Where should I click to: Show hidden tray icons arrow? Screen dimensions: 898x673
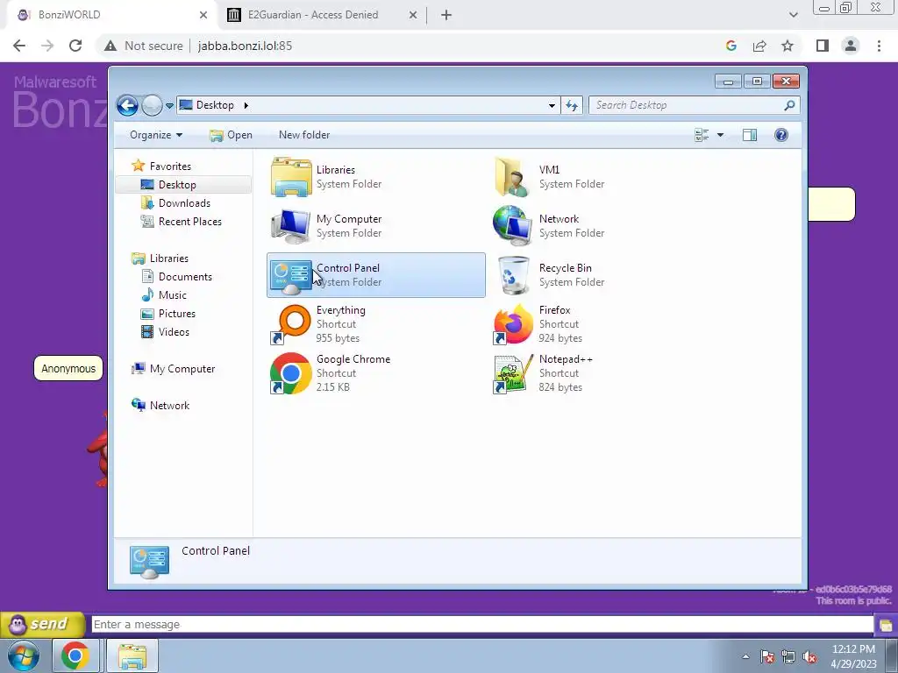[x=745, y=657]
